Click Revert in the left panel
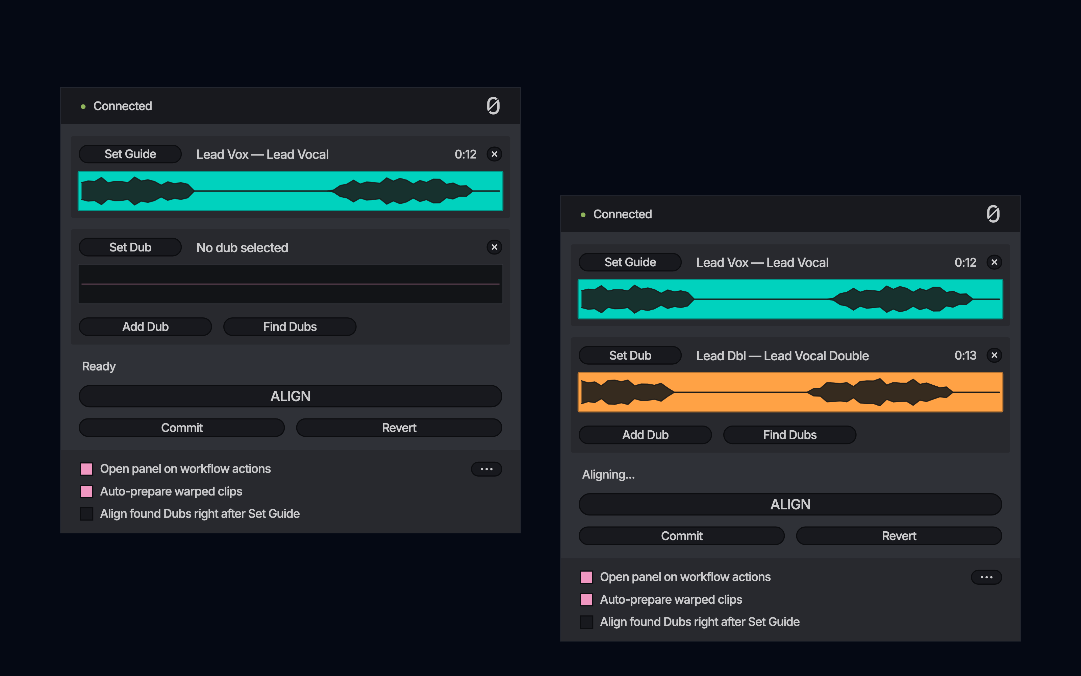The width and height of the screenshot is (1081, 676). pos(399,428)
